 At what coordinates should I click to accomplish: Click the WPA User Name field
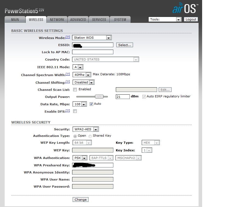93,179
